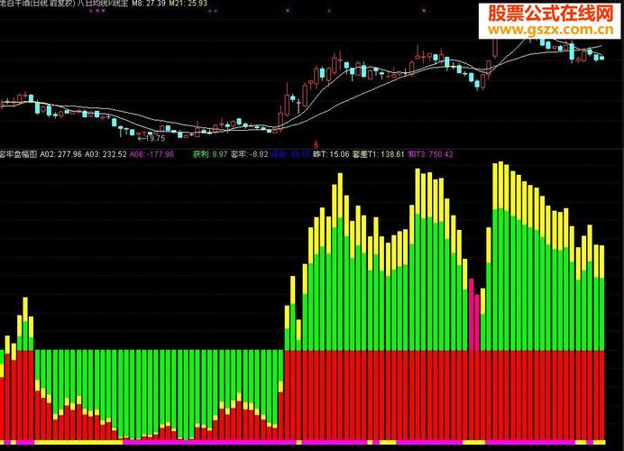Click the rightmost purple x signal marker

(424, 11)
